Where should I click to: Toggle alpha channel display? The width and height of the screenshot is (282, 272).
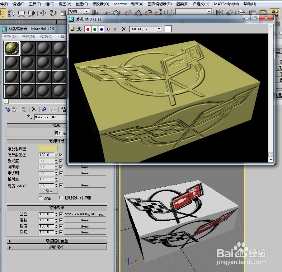point(108,29)
